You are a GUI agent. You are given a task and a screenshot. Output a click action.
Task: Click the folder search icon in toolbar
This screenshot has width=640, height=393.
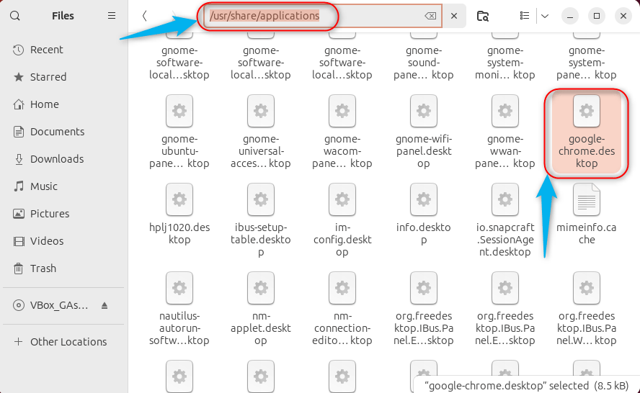tap(483, 16)
